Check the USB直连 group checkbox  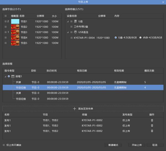[71, 32]
